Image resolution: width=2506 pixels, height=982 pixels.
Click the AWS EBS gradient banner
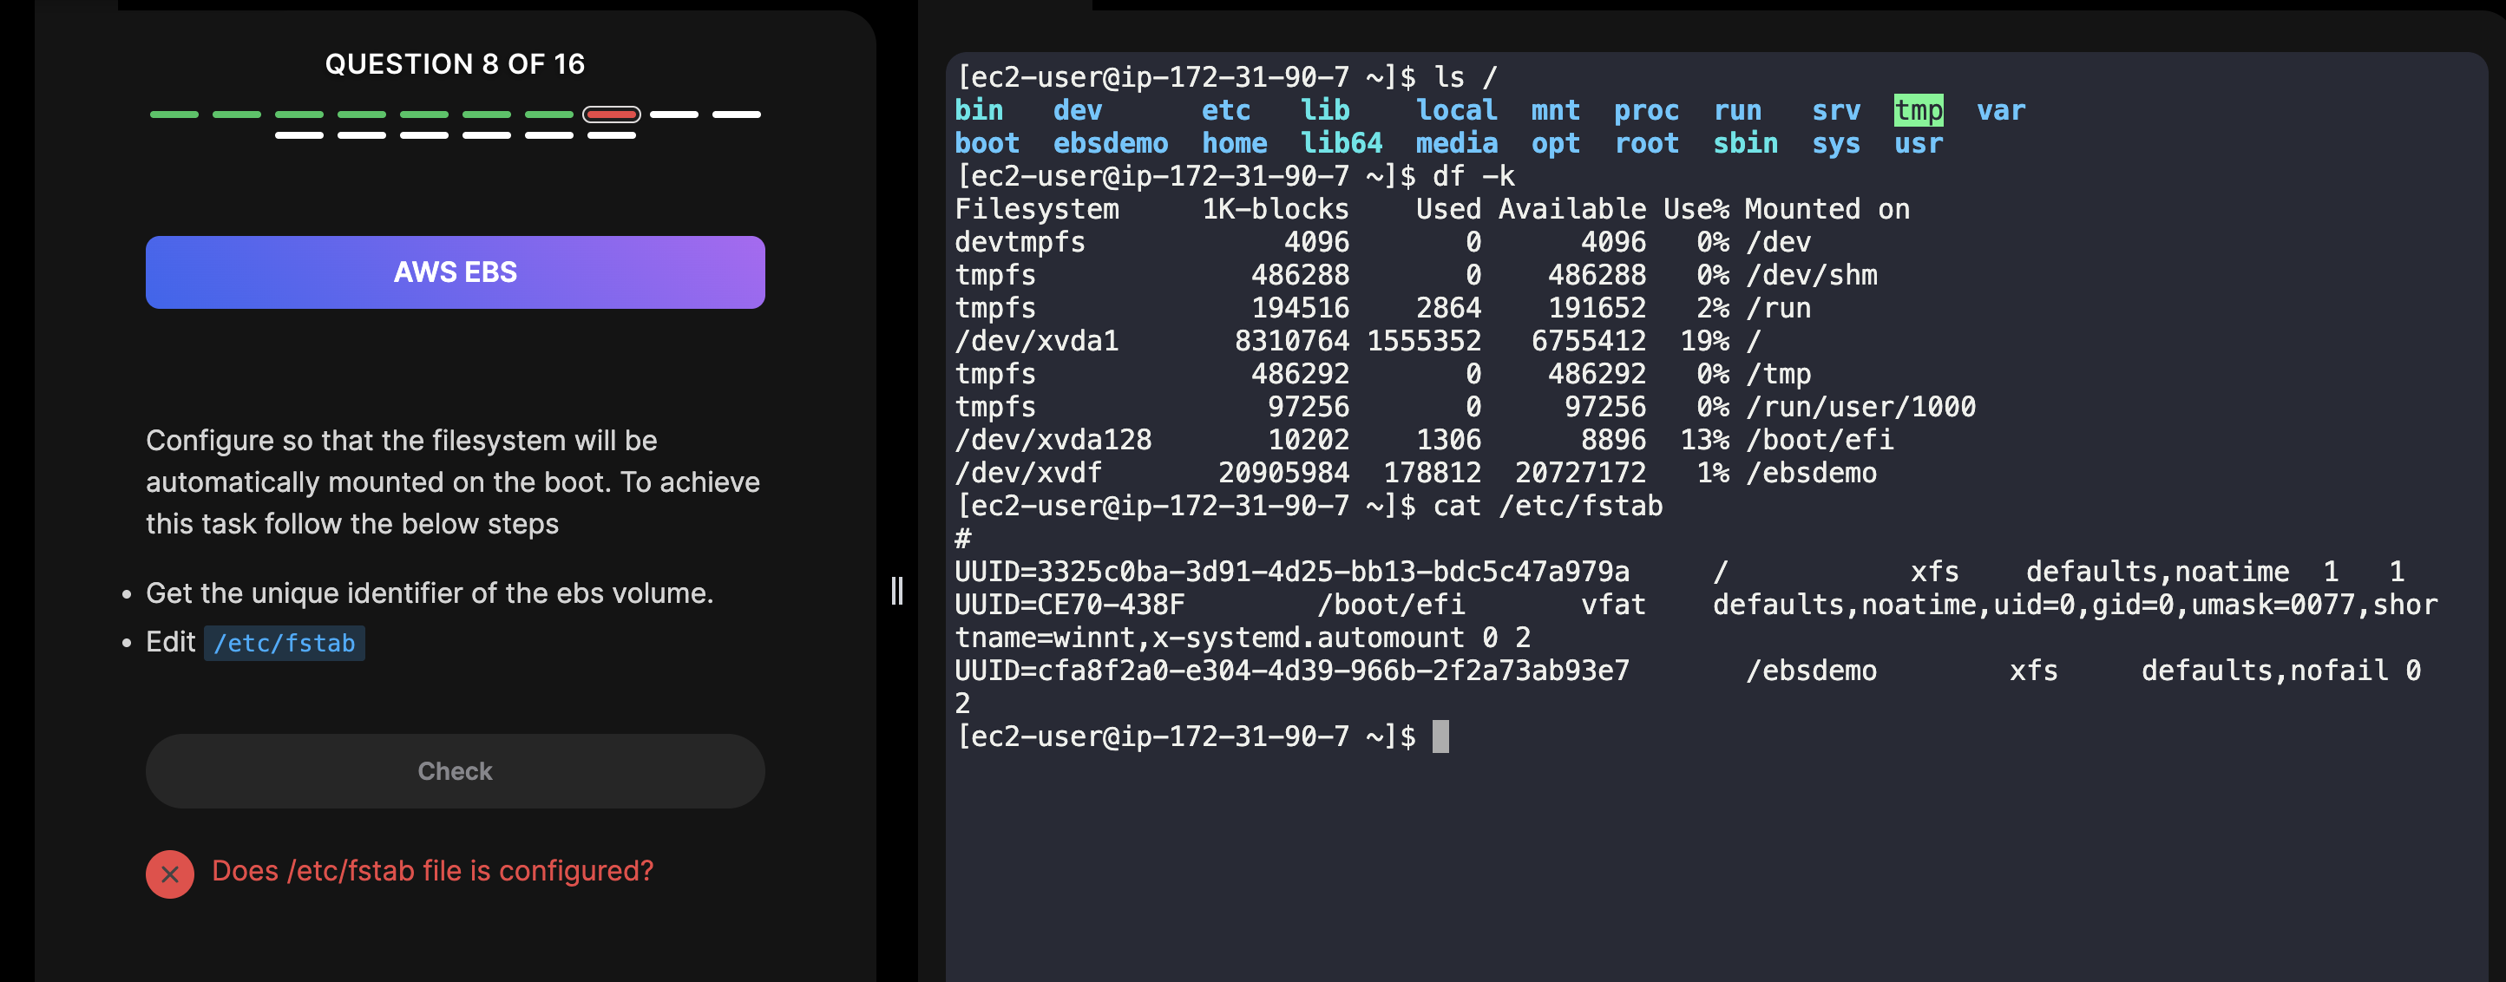pos(456,272)
